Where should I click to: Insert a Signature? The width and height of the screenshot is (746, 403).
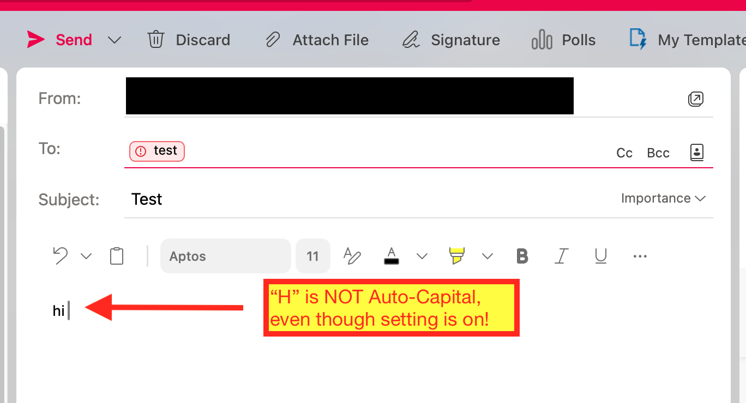[x=451, y=40]
